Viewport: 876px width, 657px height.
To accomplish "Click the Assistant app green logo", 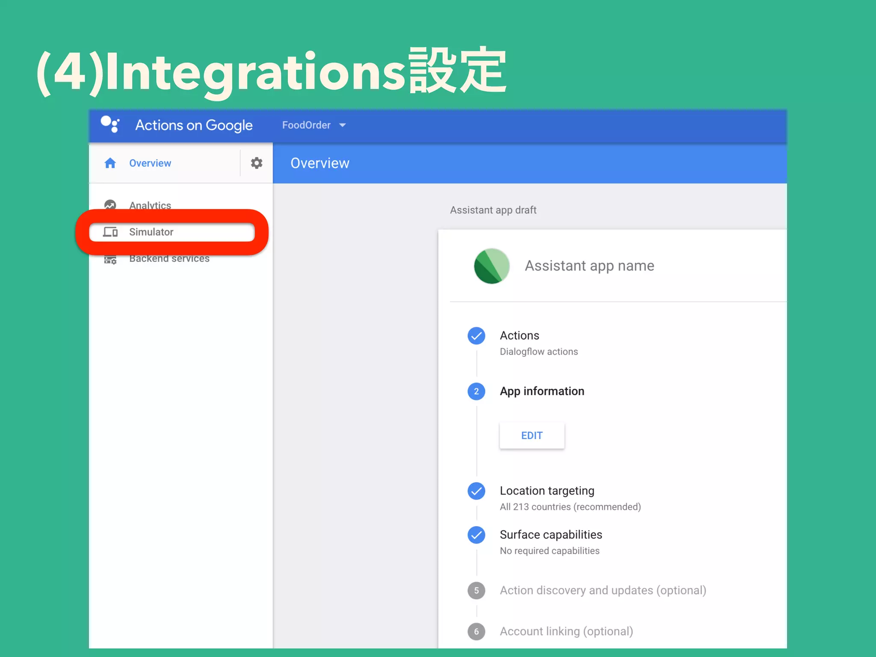I will 491,266.
